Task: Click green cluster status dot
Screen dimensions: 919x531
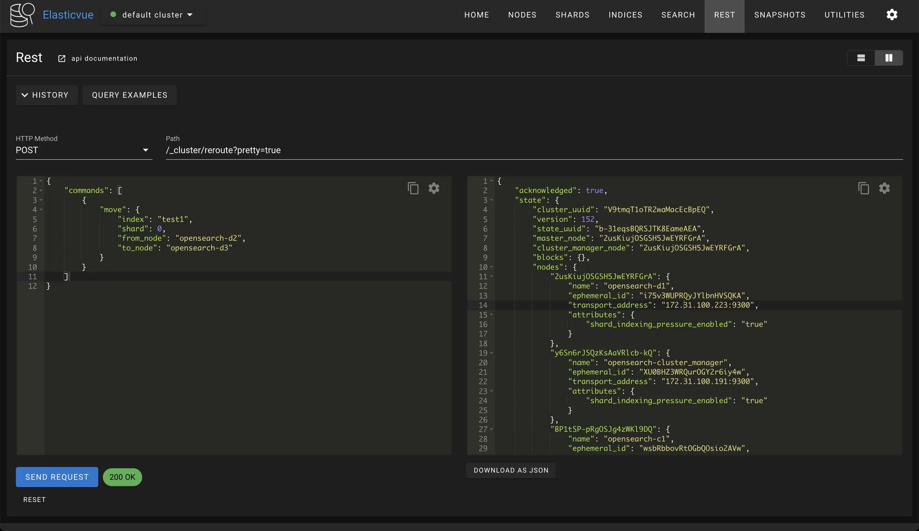Action: pos(113,15)
